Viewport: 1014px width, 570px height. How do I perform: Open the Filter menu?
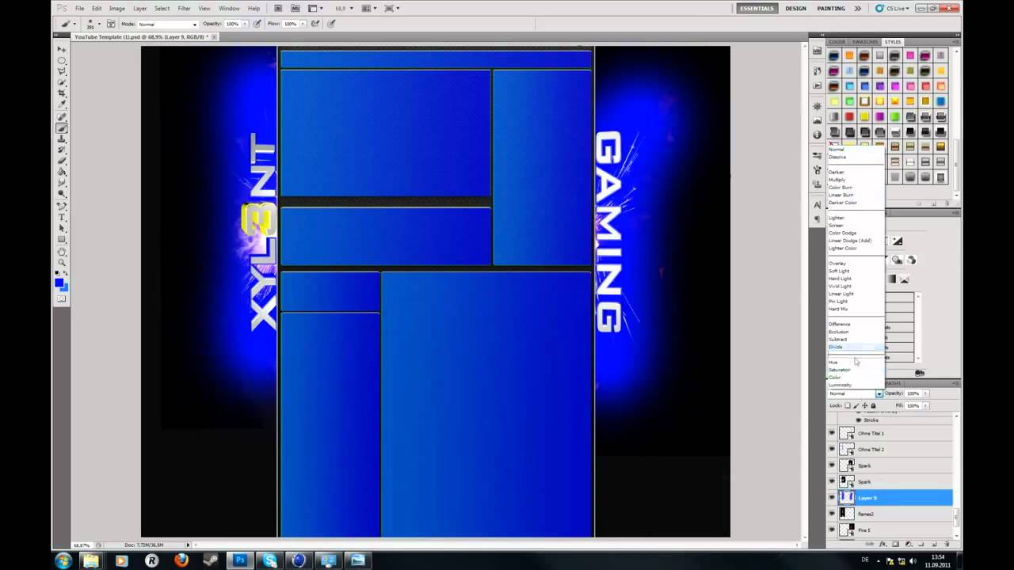pyautogui.click(x=184, y=8)
